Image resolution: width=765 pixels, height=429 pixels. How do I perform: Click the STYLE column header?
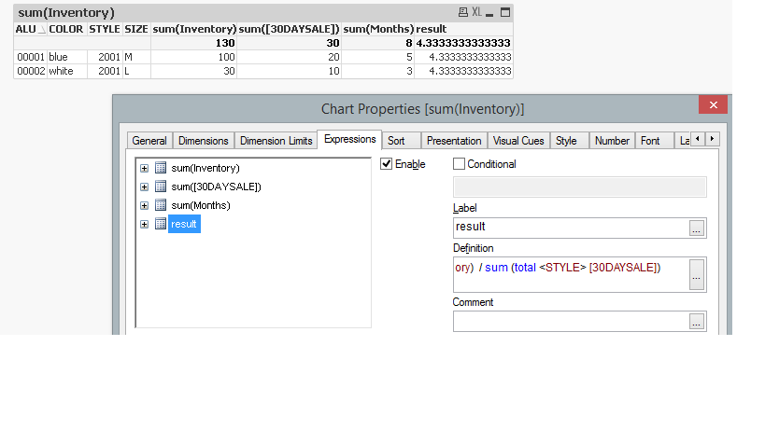(105, 29)
